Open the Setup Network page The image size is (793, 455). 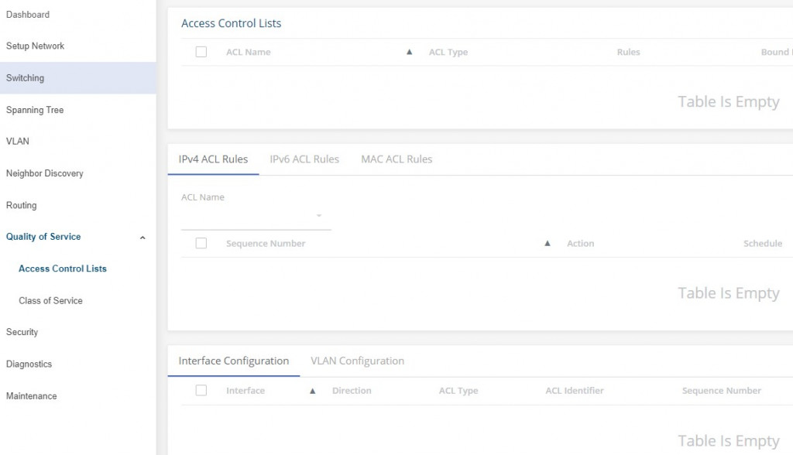36,46
